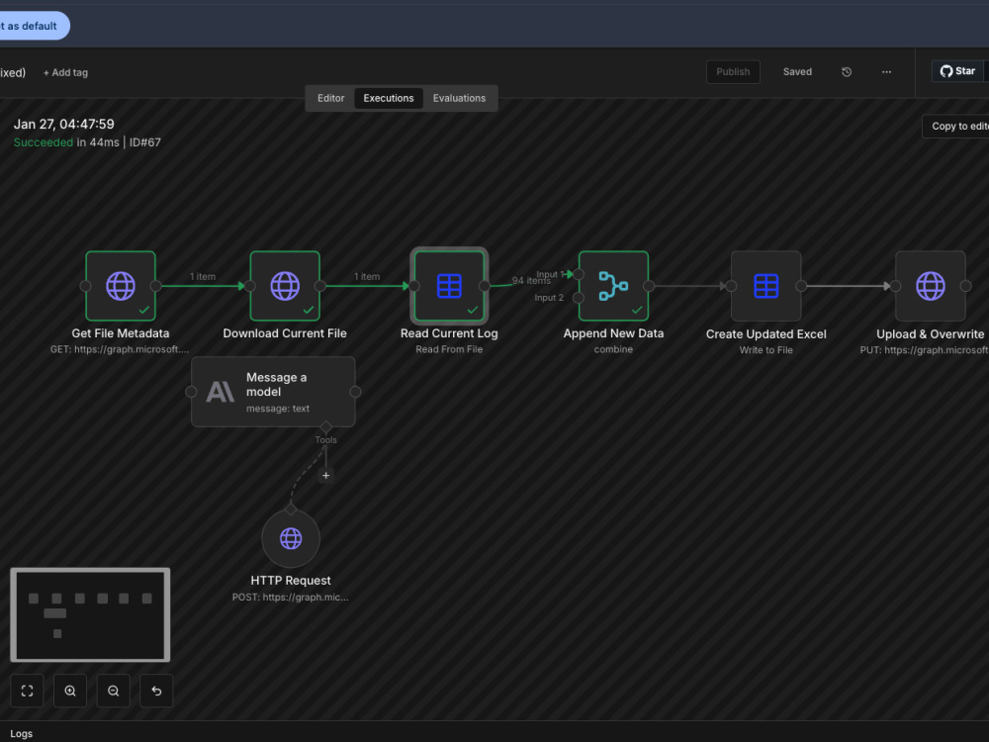Open the Get File Metadata node

point(121,286)
